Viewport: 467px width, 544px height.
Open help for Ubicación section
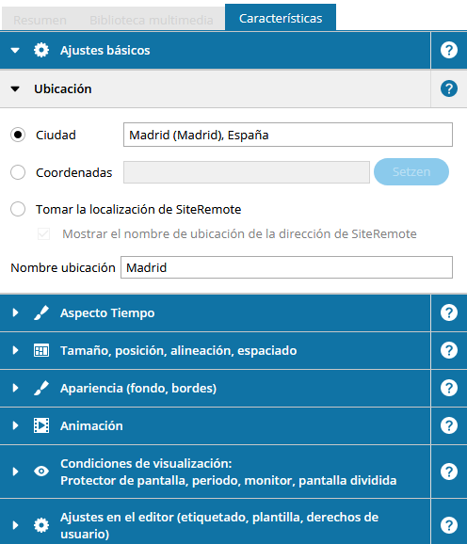[448, 88]
